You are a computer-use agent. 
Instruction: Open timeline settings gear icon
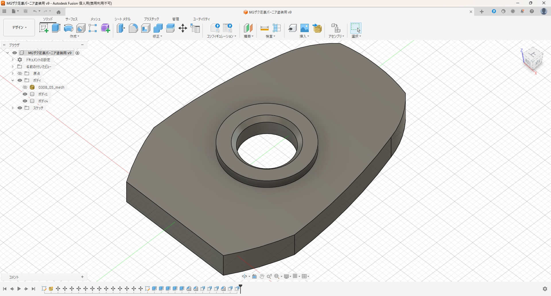click(545, 289)
